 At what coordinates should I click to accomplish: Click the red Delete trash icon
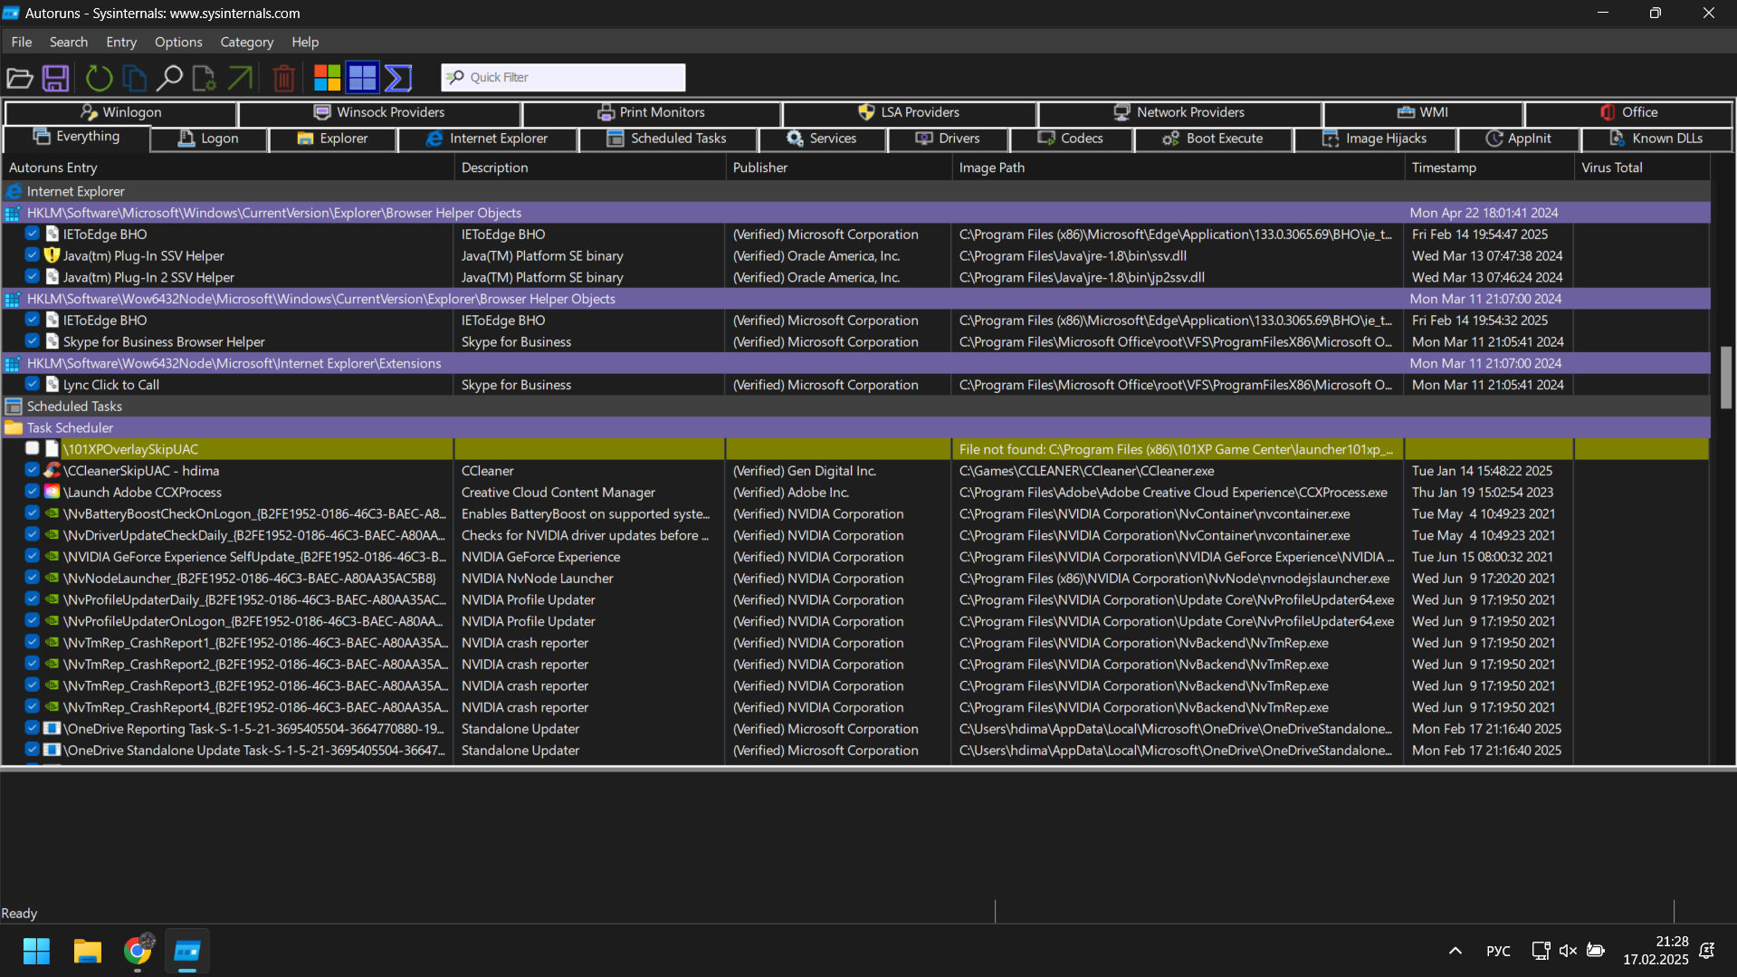(283, 78)
